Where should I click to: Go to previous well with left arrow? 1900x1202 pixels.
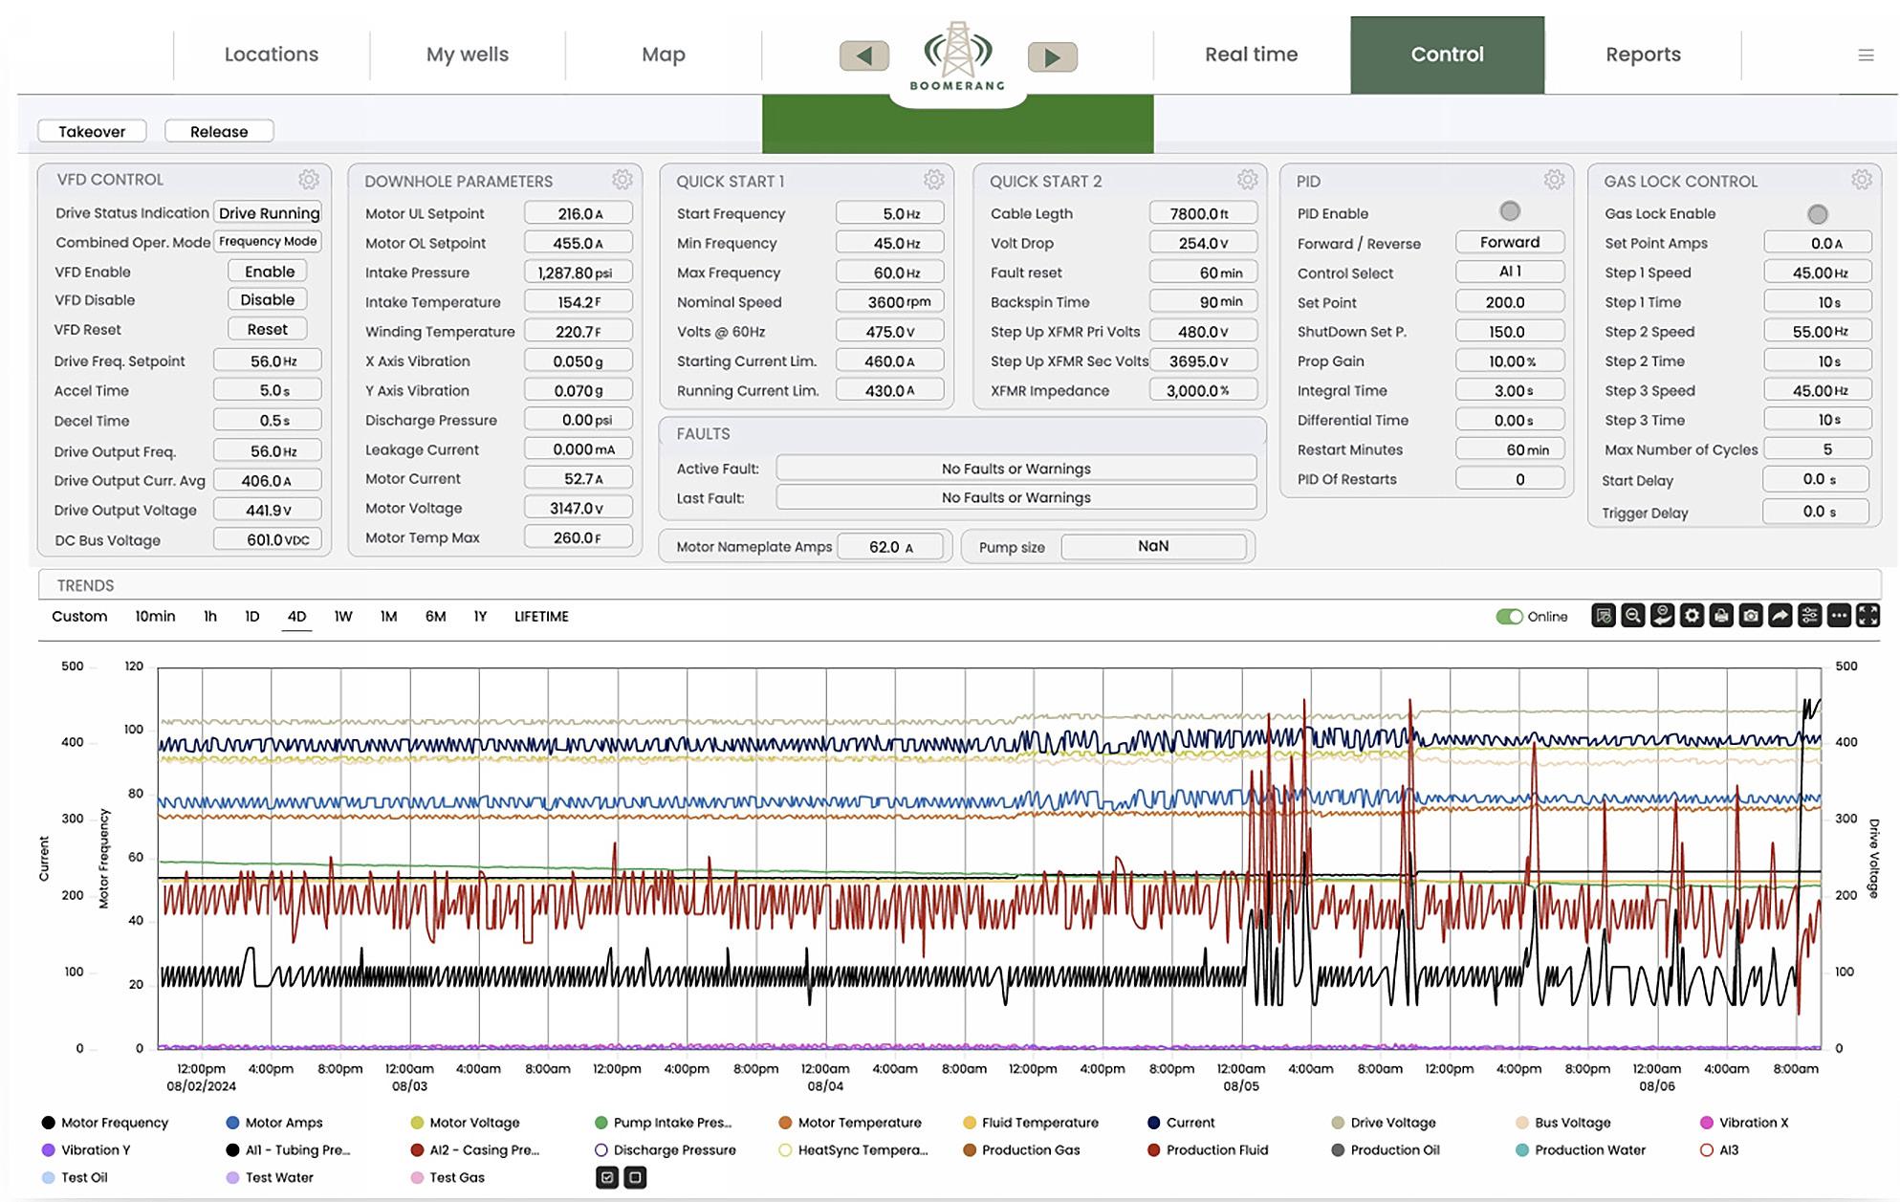click(864, 56)
